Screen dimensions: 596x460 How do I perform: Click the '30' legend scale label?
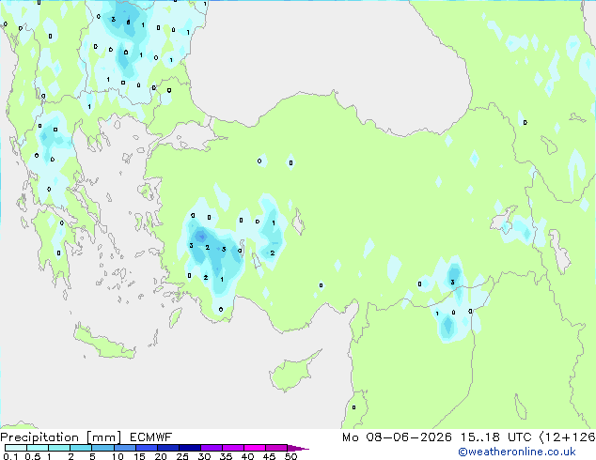[x=204, y=456]
